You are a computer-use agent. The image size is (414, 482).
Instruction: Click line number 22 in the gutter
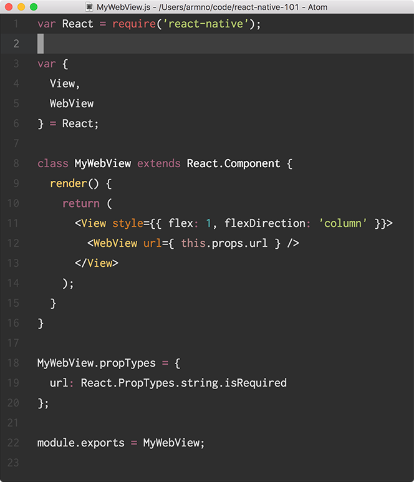pyautogui.click(x=13, y=443)
